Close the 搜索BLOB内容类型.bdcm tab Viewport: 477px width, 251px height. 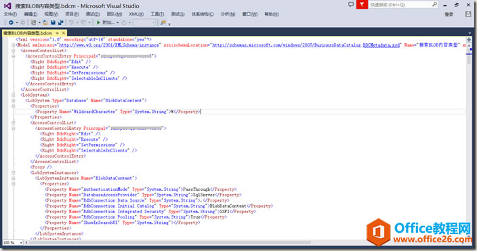(x=63, y=33)
